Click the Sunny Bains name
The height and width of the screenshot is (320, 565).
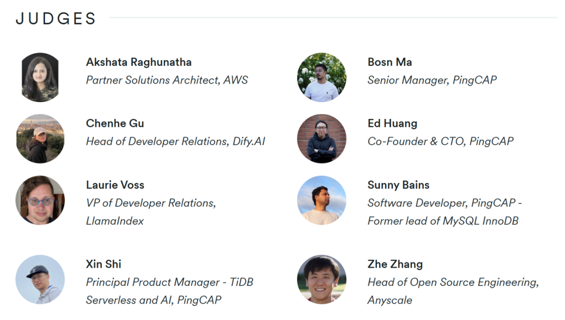(x=399, y=185)
